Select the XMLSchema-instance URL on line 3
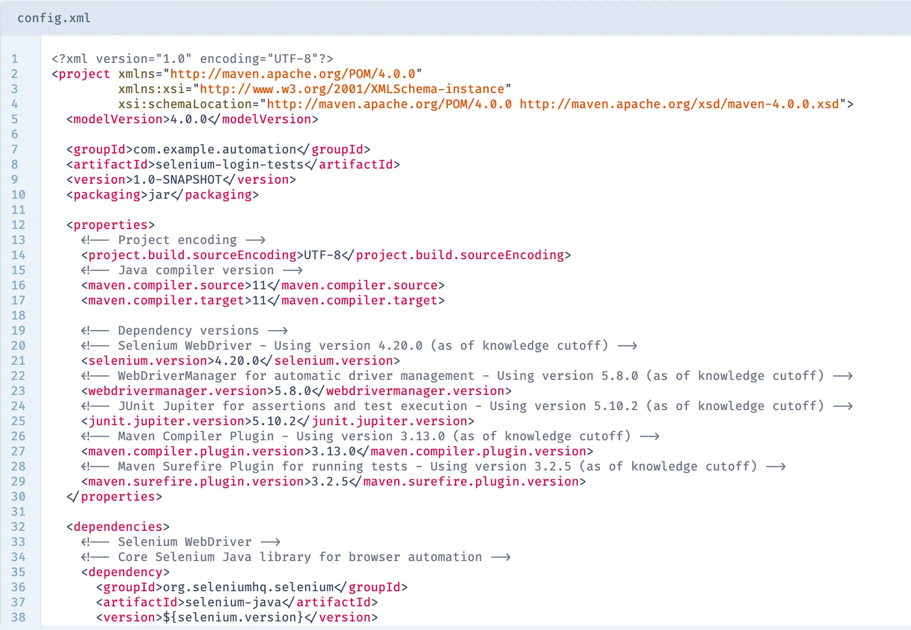The height and width of the screenshot is (630, 911). click(352, 89)
